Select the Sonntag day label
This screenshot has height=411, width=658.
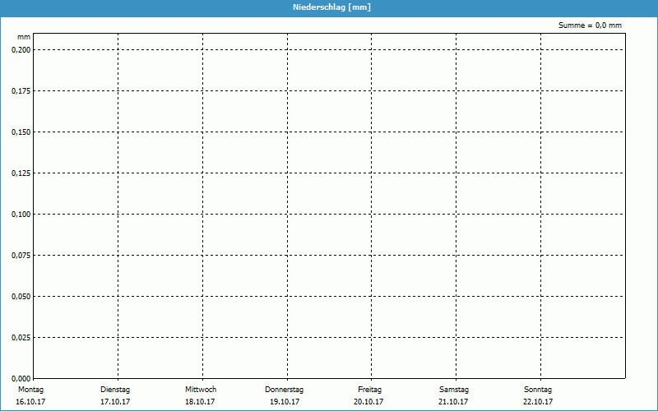coord(538,390)
